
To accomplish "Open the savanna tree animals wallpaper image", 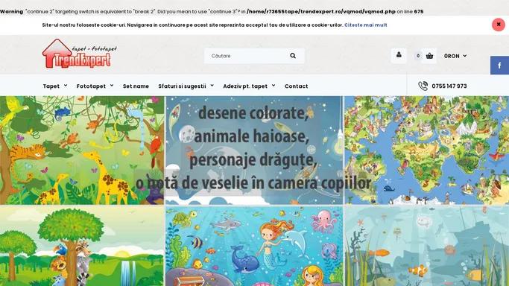I will 82,246.
